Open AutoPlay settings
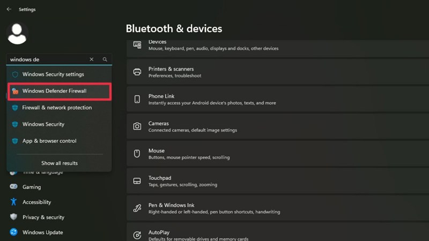Screen dimensions: 429x241 278,232
